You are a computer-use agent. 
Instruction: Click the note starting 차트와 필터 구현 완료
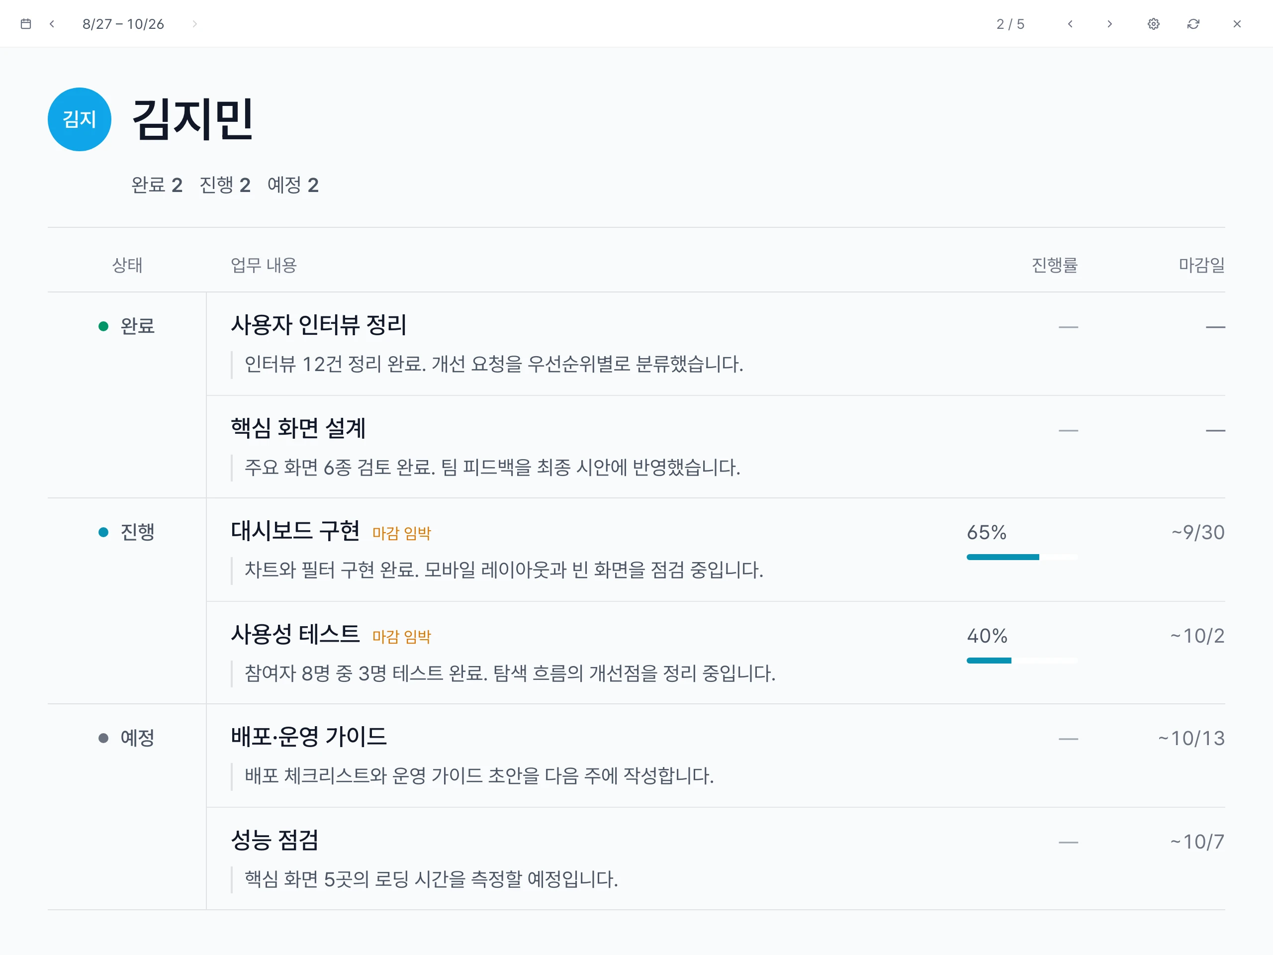coord(504,570)
